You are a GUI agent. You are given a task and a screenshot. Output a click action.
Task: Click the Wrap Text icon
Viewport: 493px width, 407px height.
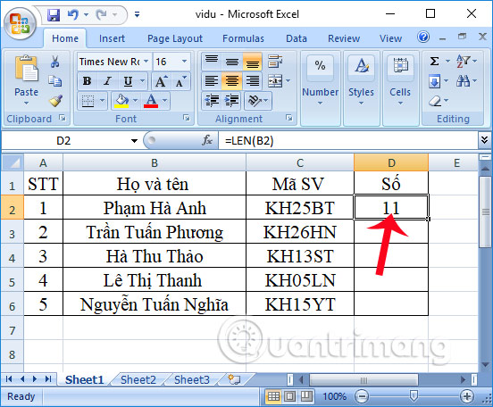click(x=275, y=62)
